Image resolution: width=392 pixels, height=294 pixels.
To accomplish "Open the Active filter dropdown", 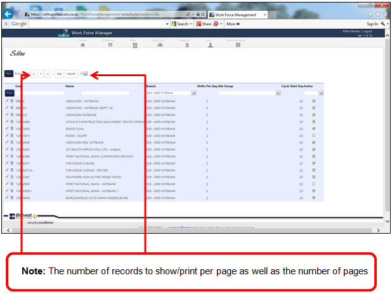I will (x=321, y=93).
